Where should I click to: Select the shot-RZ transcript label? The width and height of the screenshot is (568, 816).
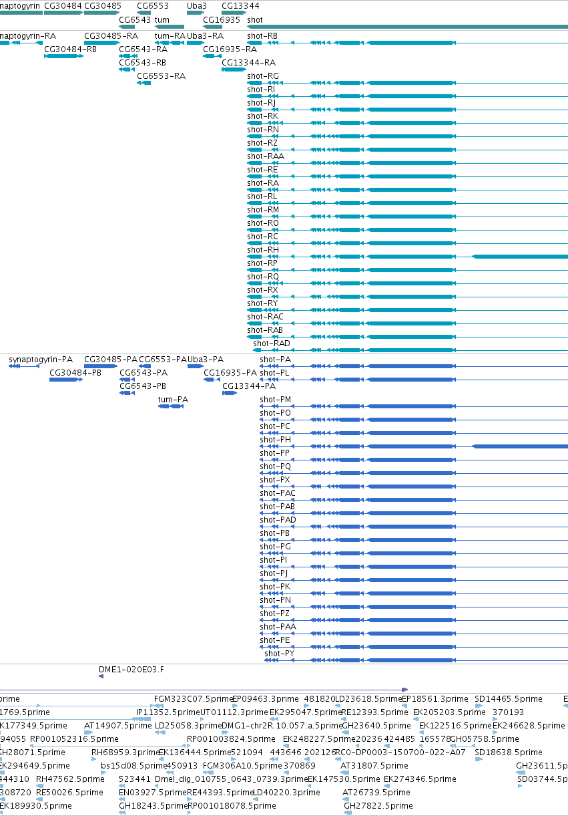coord(262,142)
